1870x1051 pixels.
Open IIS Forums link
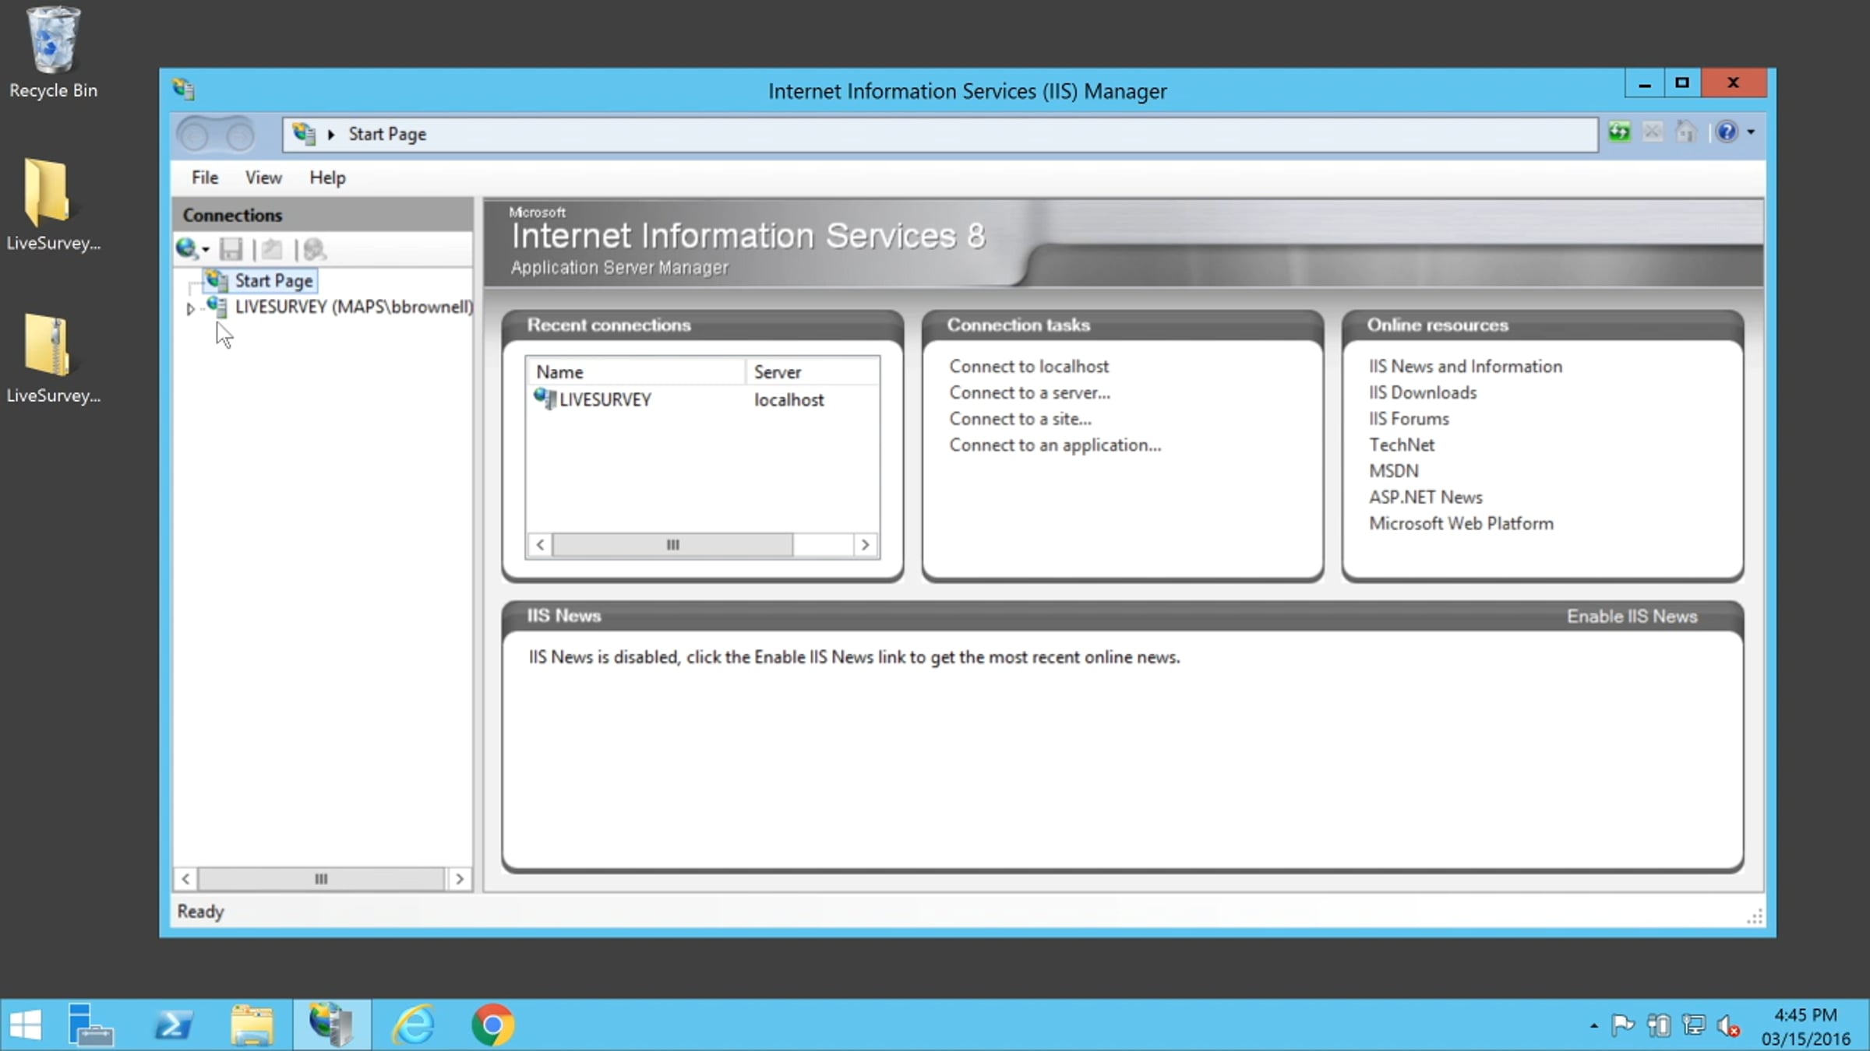pyautogui.click(x=1409, y=419)
